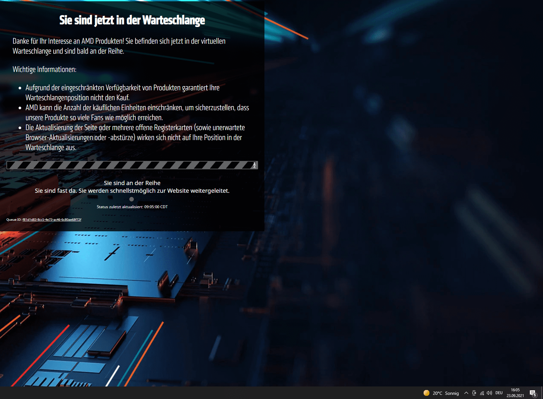Open the Action Center notifications icon

click(533, 393)
